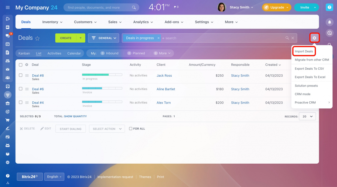Click the sitemap icon at sidebar bottom

pos(8,183)
